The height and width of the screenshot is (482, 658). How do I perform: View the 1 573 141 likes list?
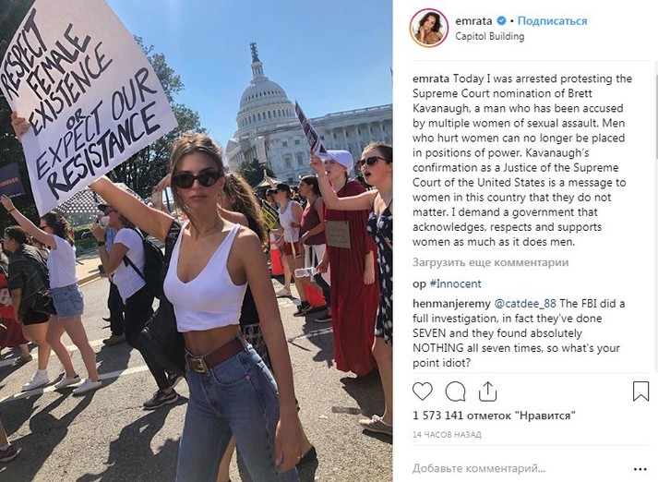(494, 416)
